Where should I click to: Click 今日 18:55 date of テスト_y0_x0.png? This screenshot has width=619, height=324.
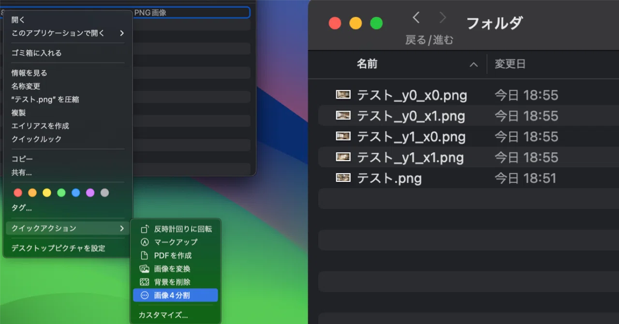pos(526,95)
